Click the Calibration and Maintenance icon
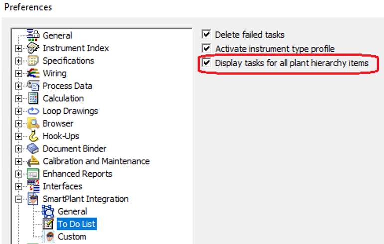This screenshot has height=244, width=384. [x=33, y=161]
